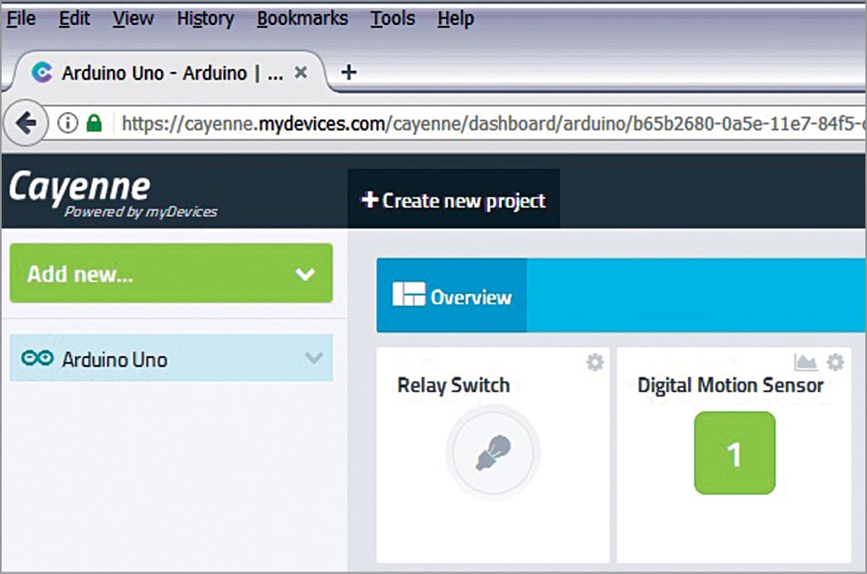Viewport: 867px width, 574px height.
Task: Click the green motion sensor value tile
Action: point(735,453)
